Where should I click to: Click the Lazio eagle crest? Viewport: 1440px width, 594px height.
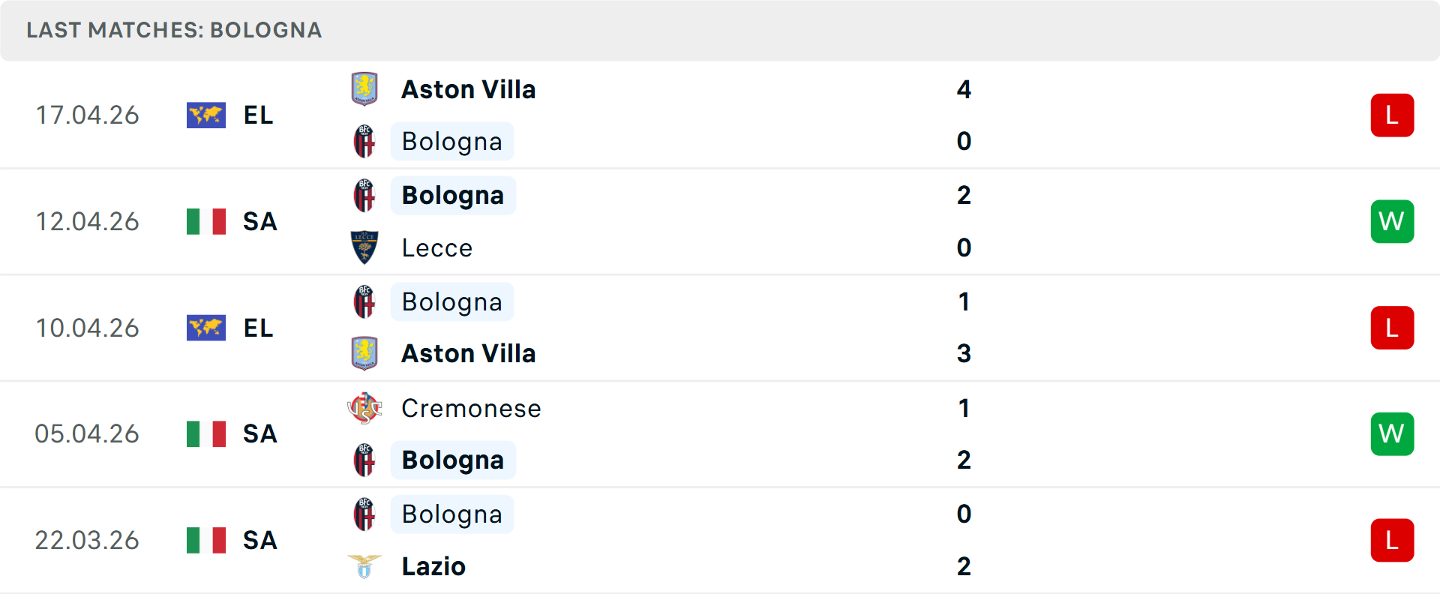coord(364,566)
